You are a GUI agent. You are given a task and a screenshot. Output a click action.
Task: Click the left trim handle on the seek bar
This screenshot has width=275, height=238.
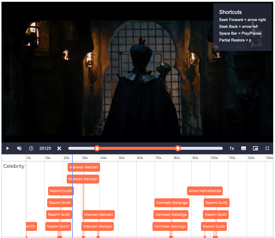[97, 148]
